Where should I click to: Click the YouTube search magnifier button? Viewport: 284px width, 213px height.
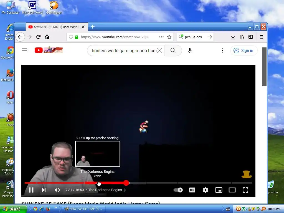click(x=173, y=50)
